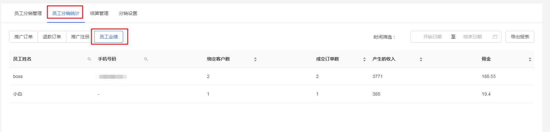Select the 推广注册 radio button
Screen dimensions: 550x132
coord(80,37)
